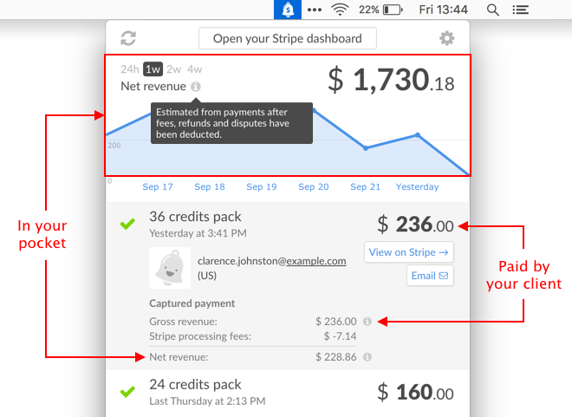Click the Sep 19 date label
The height and width of the screenshot is (417, 572).
262,186
